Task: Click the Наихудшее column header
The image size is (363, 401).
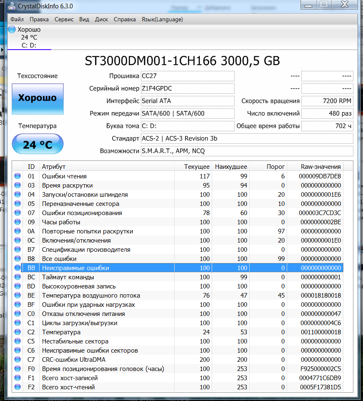Action: 231,166
